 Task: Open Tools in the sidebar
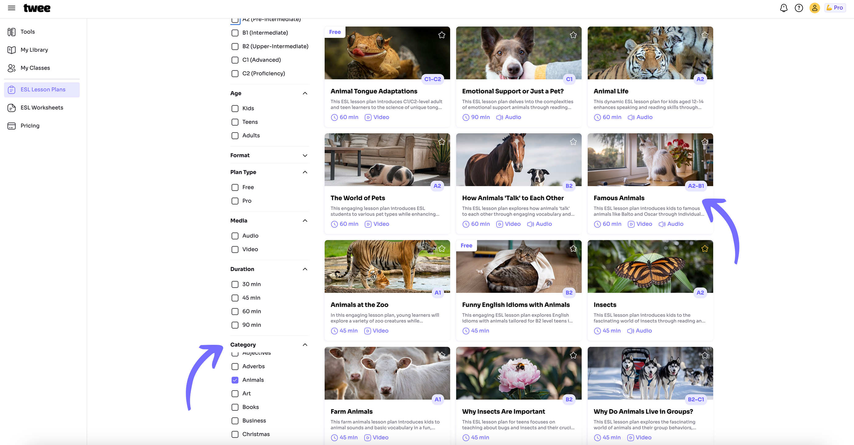click(42, 32)
